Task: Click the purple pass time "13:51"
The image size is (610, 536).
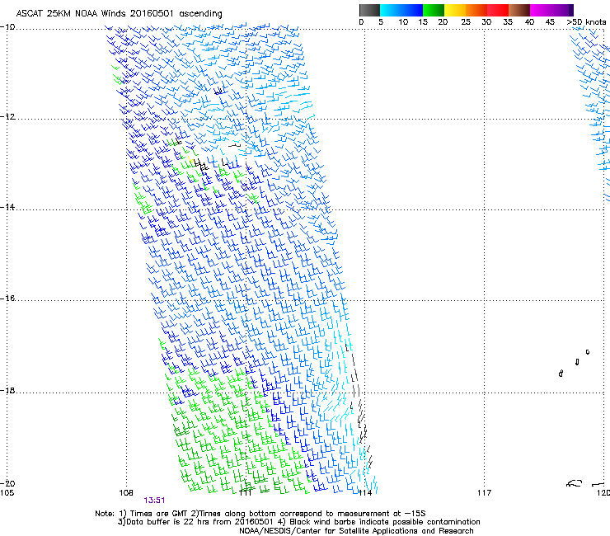Action: (x=154, y=501)
